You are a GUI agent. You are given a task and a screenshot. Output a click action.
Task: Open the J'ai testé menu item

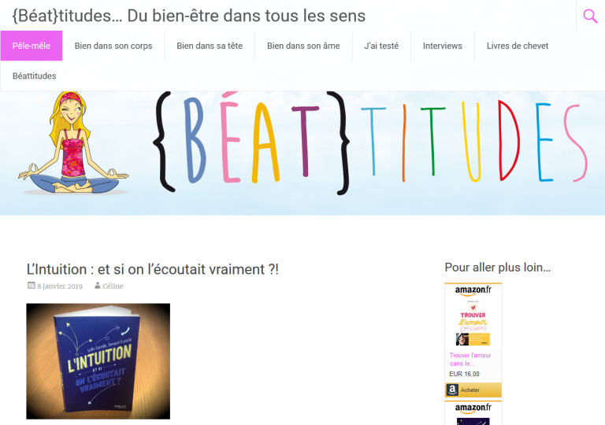tap(381, 46)
